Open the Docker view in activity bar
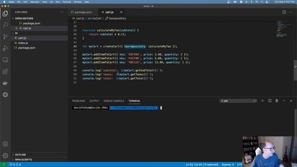 [x=5, y=83]
